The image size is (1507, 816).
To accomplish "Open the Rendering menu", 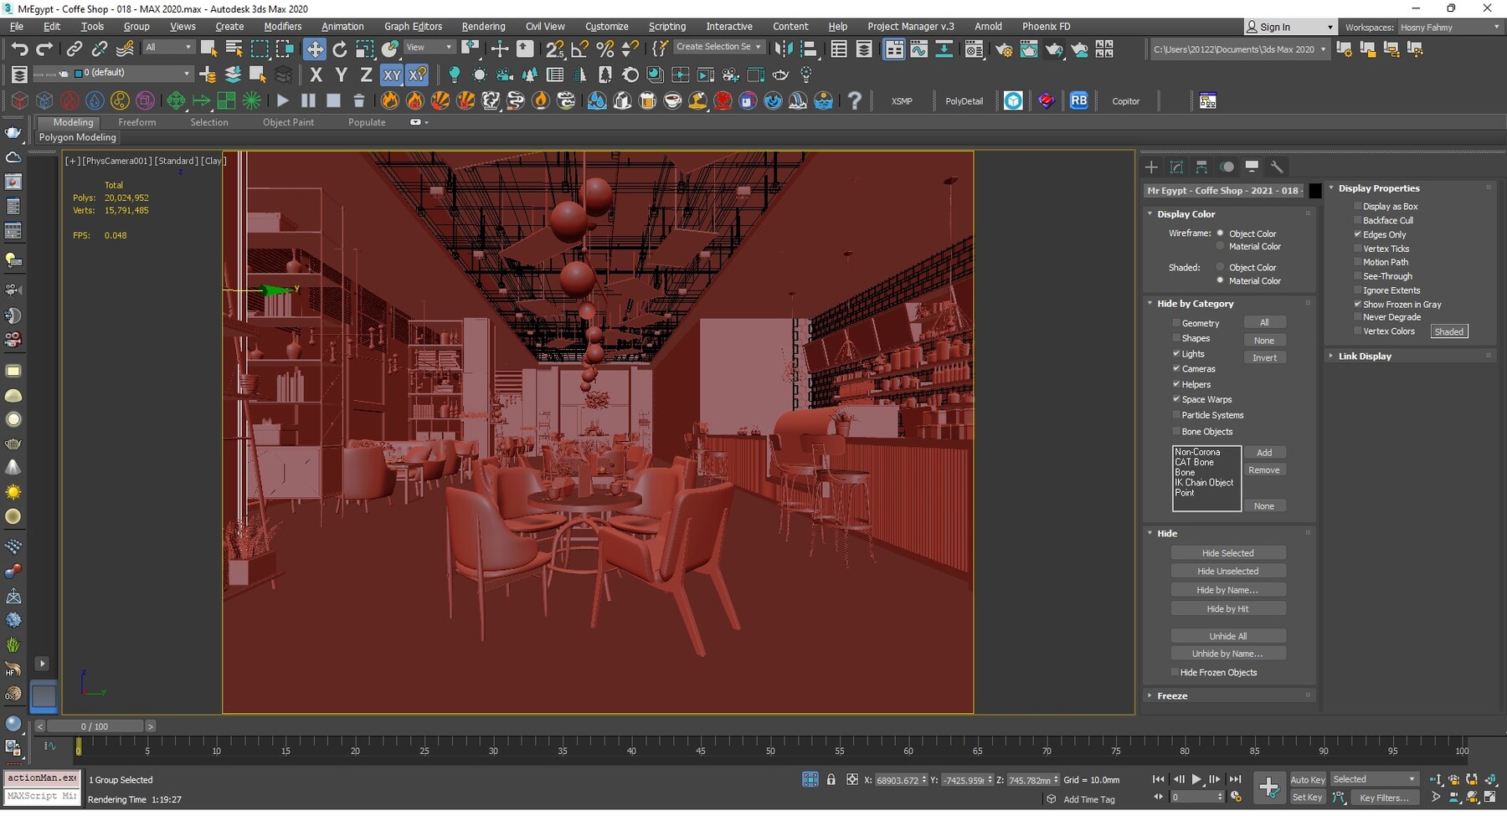I will click(483, 26).
